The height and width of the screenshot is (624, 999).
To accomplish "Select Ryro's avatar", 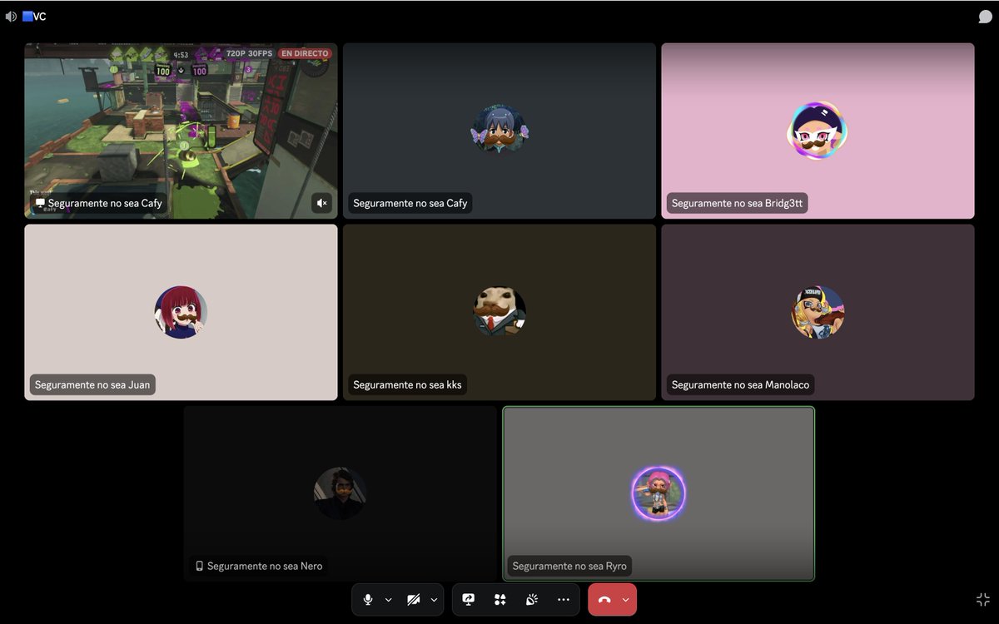I will tap(658, 493).
